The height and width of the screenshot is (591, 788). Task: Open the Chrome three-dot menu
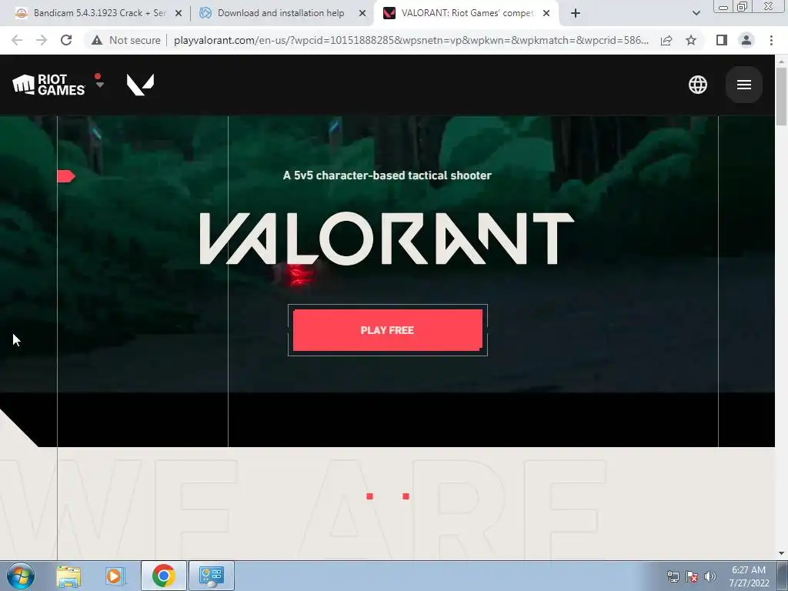click(x=771, y=40)
